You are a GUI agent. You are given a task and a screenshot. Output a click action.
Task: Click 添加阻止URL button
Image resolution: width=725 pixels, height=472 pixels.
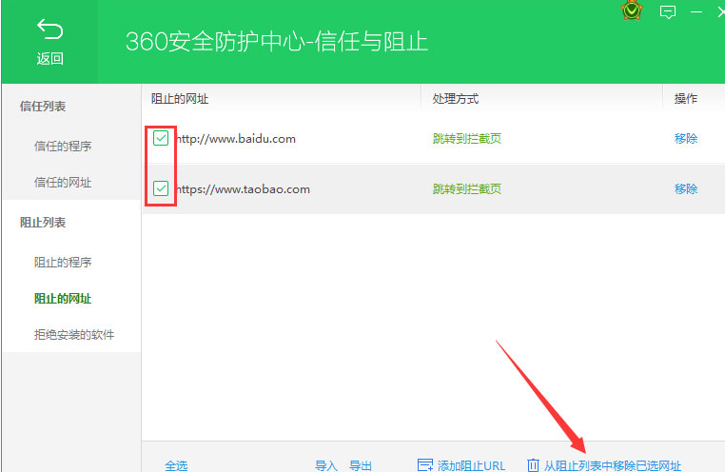coord(461,465)
